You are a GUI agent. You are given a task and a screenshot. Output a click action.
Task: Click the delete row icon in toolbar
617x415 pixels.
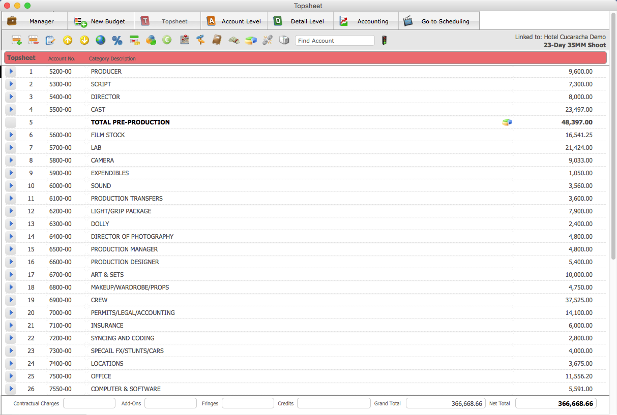34,40
